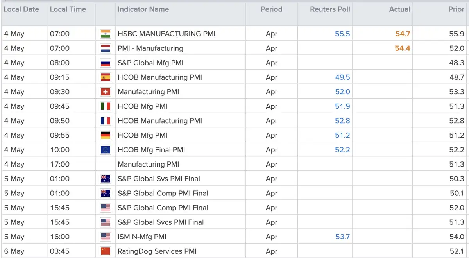Viewport: 469px width, 258px height.
Task: Click Italy flag in the 09:45 row
Action: [x=106, y=106]
